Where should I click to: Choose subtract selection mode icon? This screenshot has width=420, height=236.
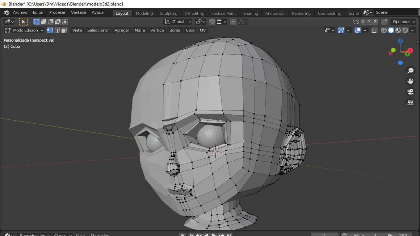(51, 22)
